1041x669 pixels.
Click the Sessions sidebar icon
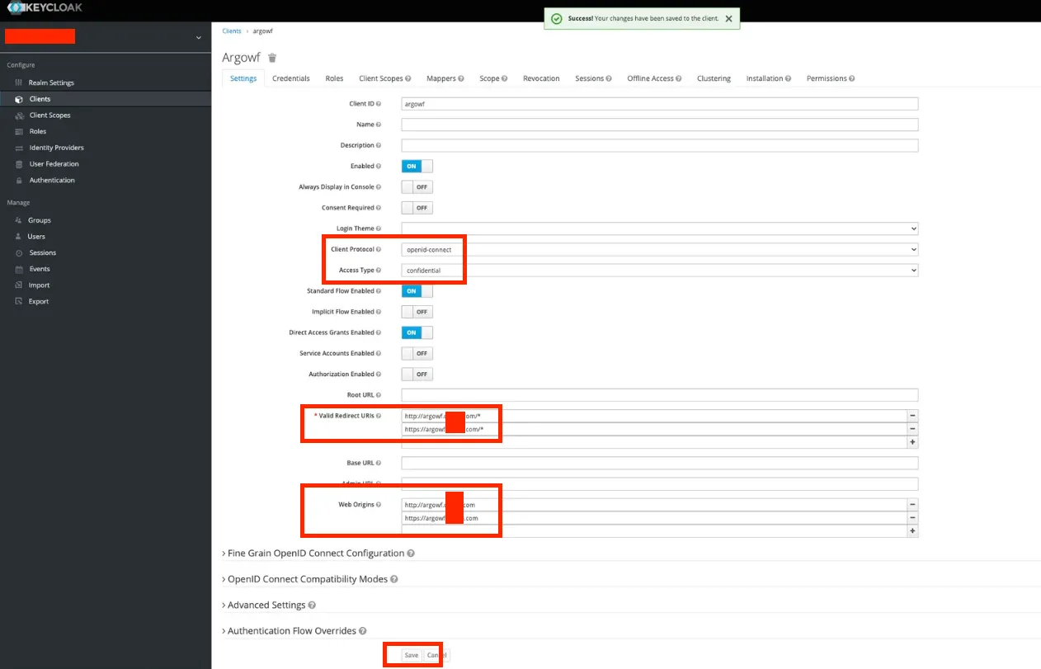[18, 252]
